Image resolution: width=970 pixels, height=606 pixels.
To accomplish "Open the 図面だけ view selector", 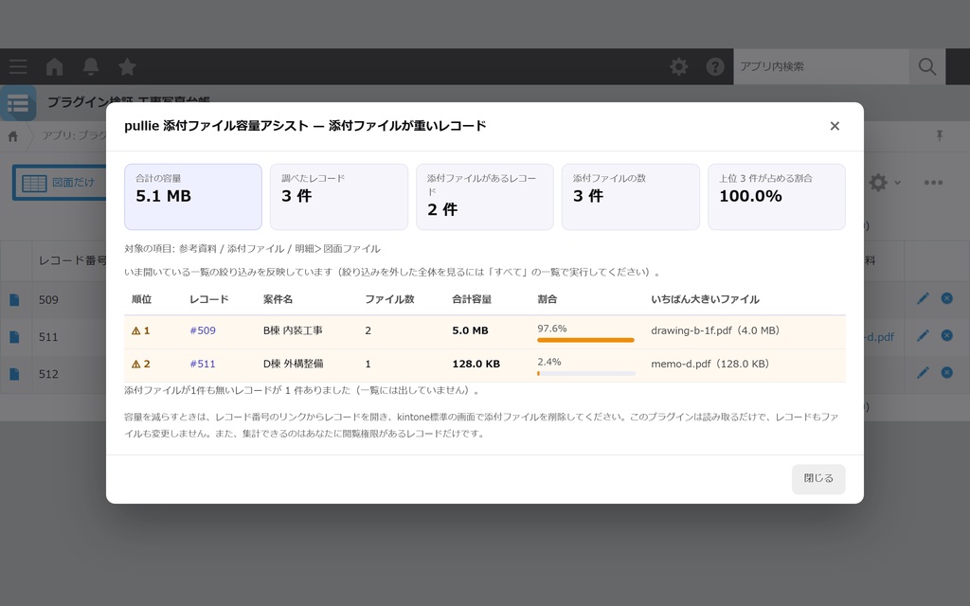I will 60,183.
